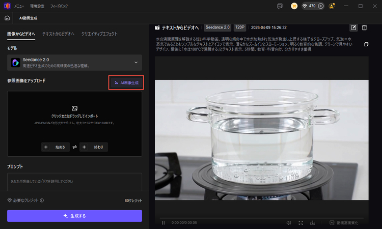The image size is (382, 229).
Task: Click the prompt text field
Action: [74, 182]
